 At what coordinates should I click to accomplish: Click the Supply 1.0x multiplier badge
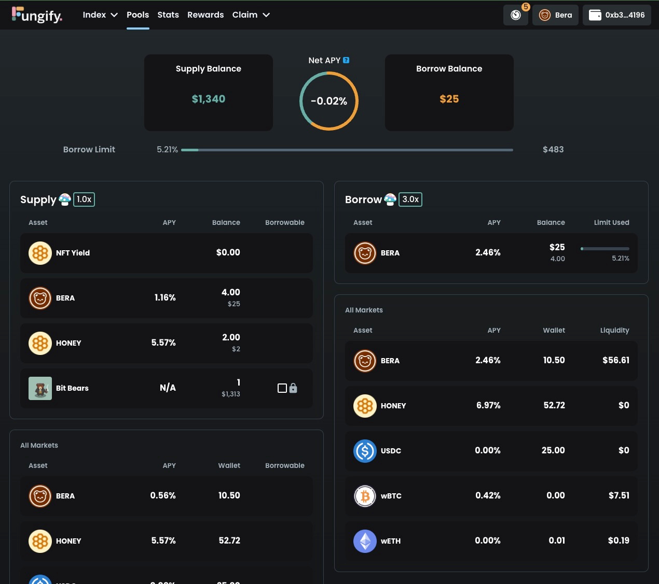(x=84, y=200)
